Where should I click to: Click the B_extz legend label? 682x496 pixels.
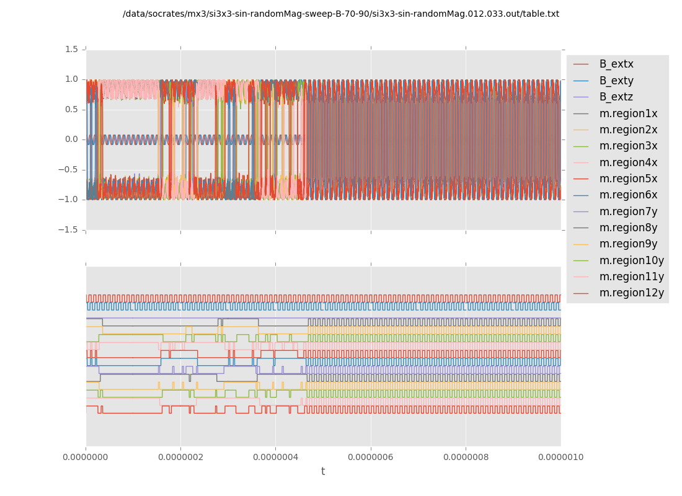[616, 97]
